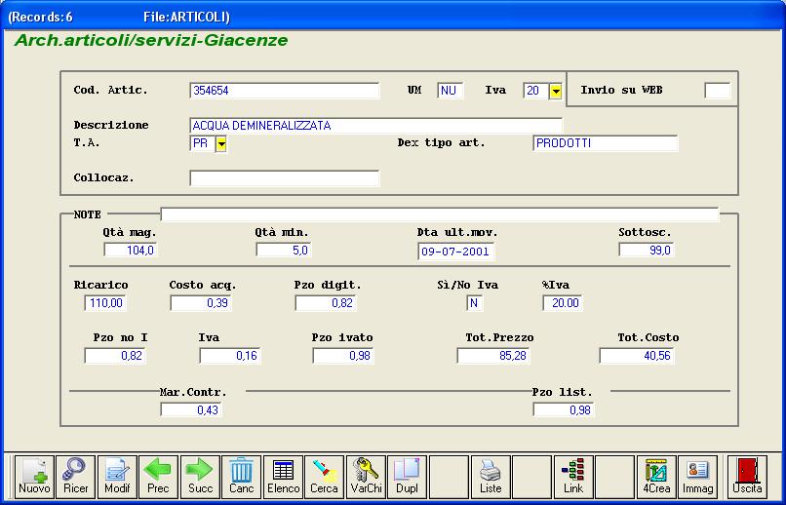Click the Sottosc. field 99,0
786x505 pixels.
(647, 250)
